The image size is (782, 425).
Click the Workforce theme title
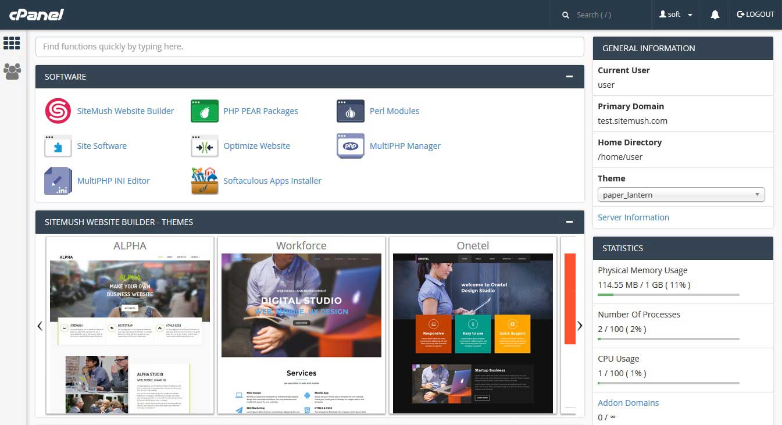tap(301, 245)
